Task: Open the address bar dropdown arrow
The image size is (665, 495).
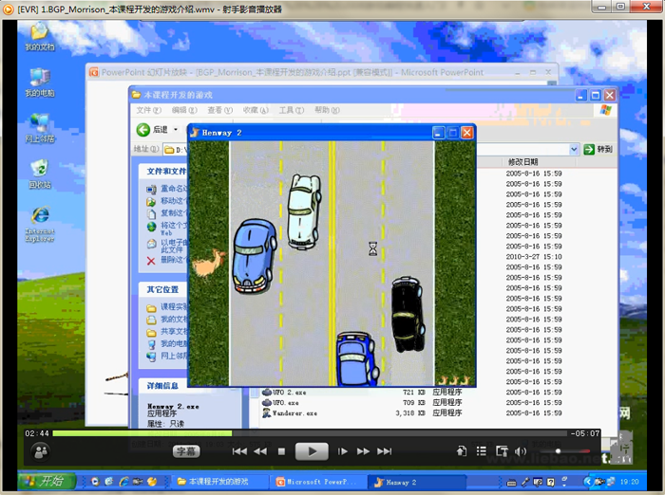Action: [x=575, y=150]
